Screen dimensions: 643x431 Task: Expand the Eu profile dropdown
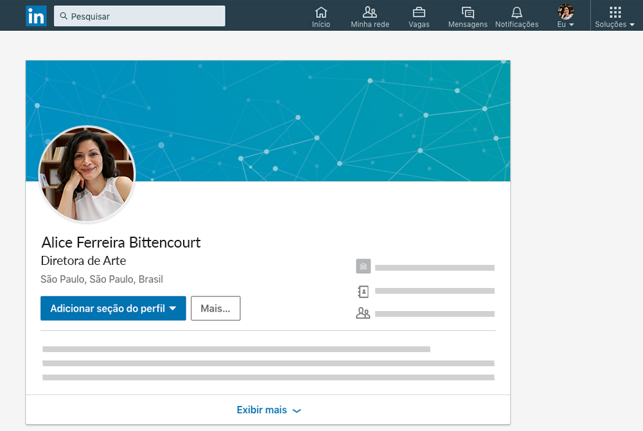pyautogui.click(x=566, y=16)
